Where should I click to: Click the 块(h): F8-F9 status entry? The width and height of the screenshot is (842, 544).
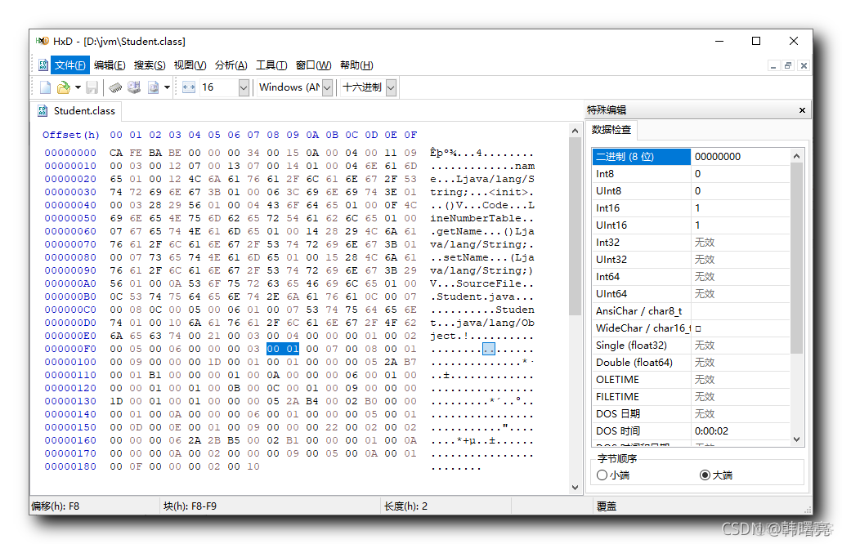point(190,506)
